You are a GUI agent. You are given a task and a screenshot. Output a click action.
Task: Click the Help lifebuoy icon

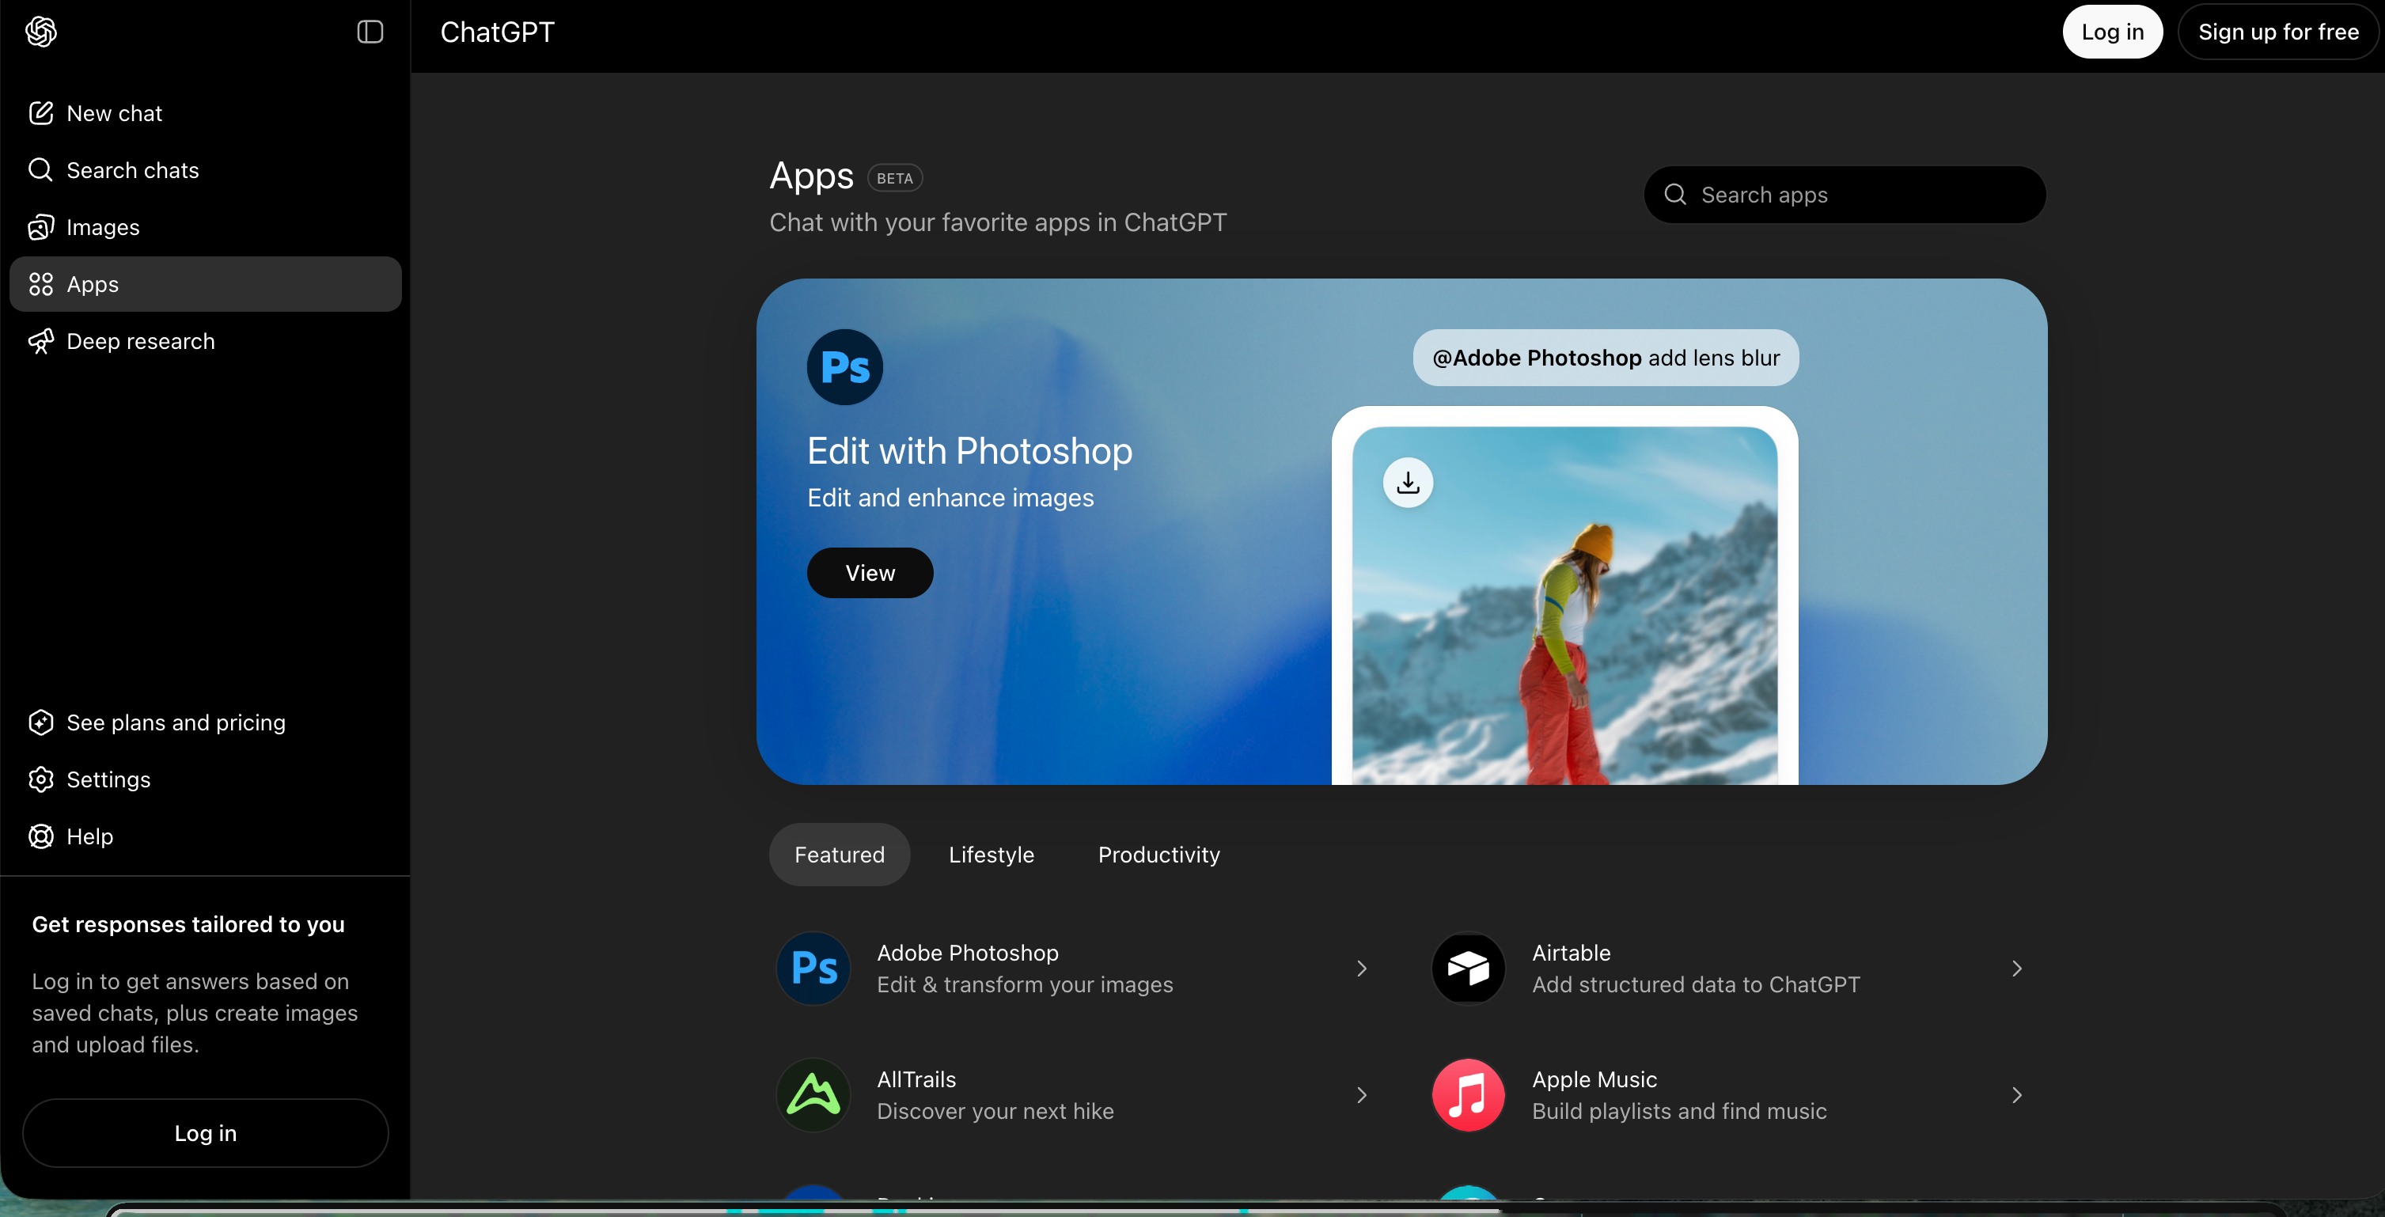pyautogui.click(x=40, y=836)
